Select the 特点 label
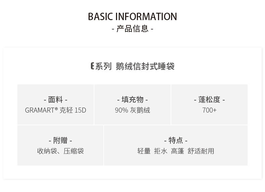265x192 pixels. [x=176, y=140]
